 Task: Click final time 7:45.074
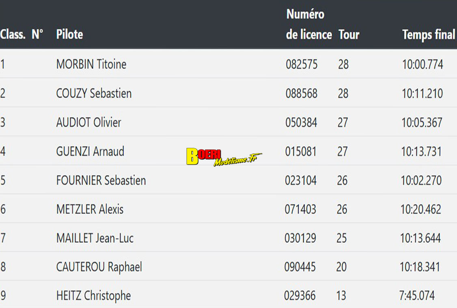pyautogui.click(x=417, y=296)
